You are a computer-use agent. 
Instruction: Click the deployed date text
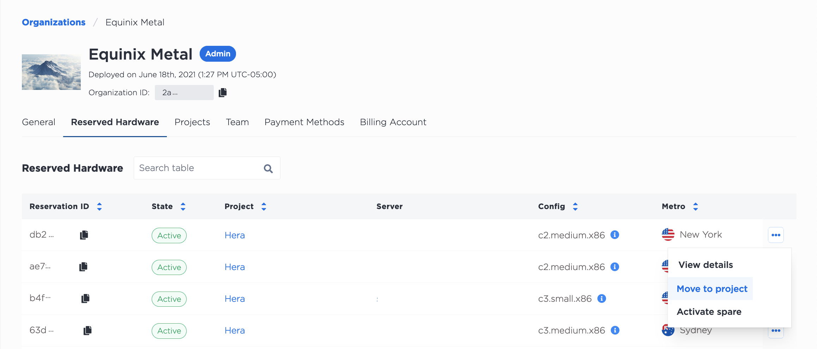[182, 74]
